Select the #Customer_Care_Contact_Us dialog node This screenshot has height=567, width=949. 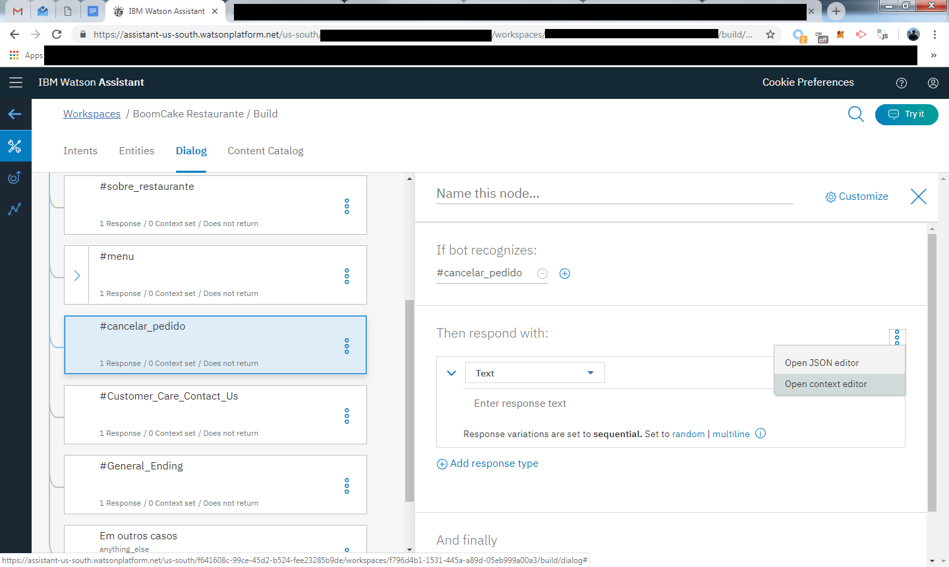point(215,415)
